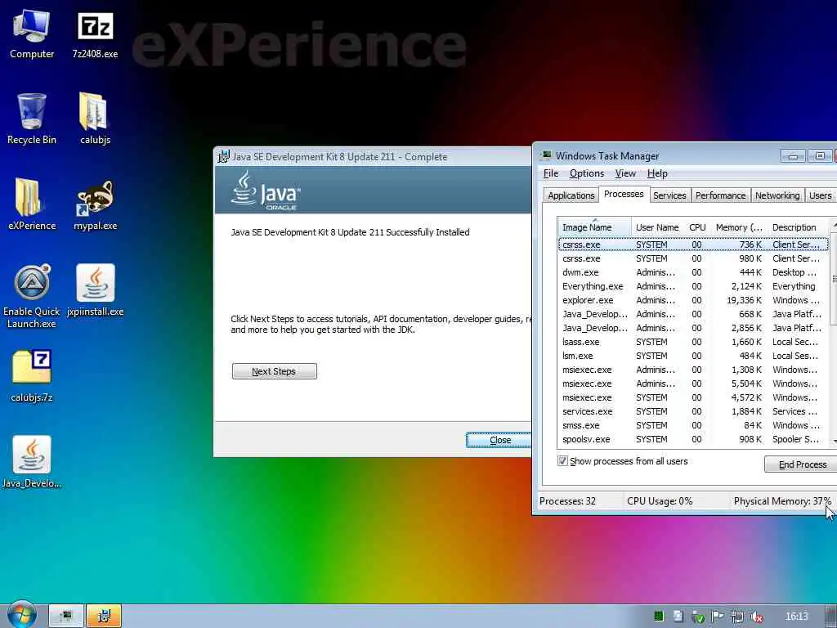The width and height of the screenshot is (837, 628).
Task: Select the explorer.exe process row
Action: [x=693, y=300]
